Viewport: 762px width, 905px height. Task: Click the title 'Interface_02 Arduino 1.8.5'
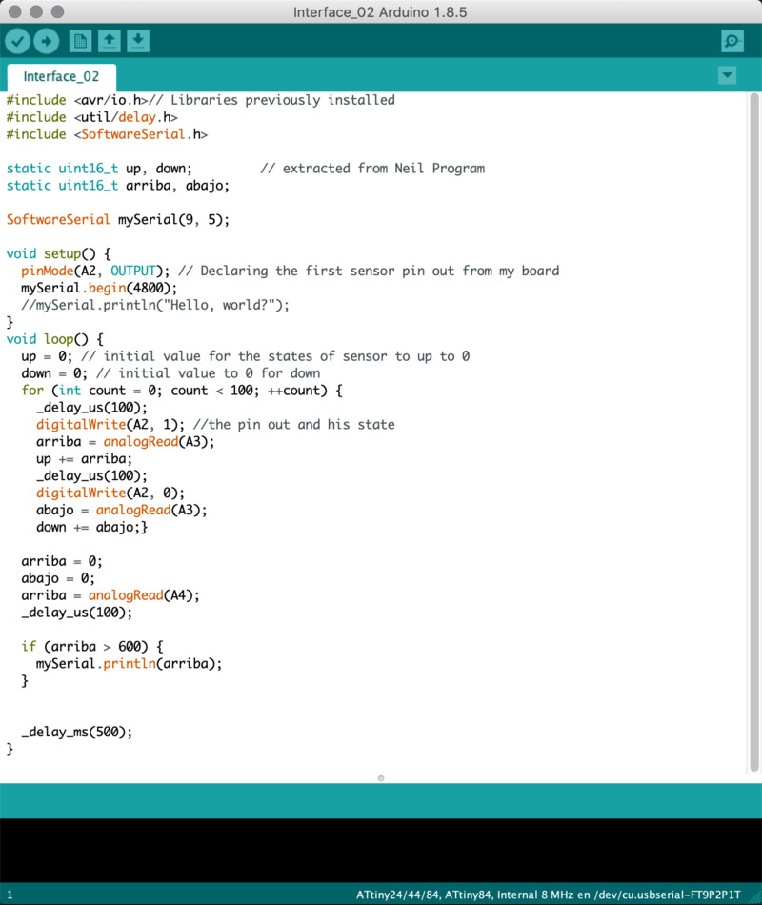coord(380,12)
